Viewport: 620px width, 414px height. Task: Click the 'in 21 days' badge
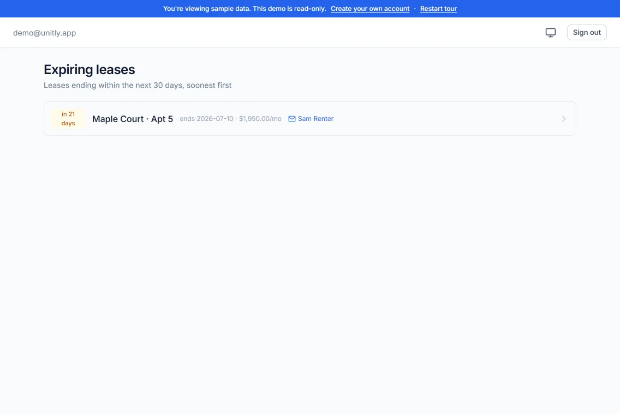click(x=68, y=118)
